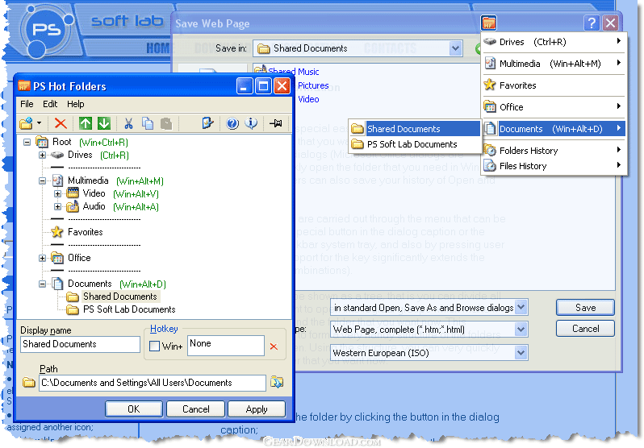This screenshot has height=448, width=644.
Task: Click Cancel in Save Web Page dialog
Action: (585, 329)
